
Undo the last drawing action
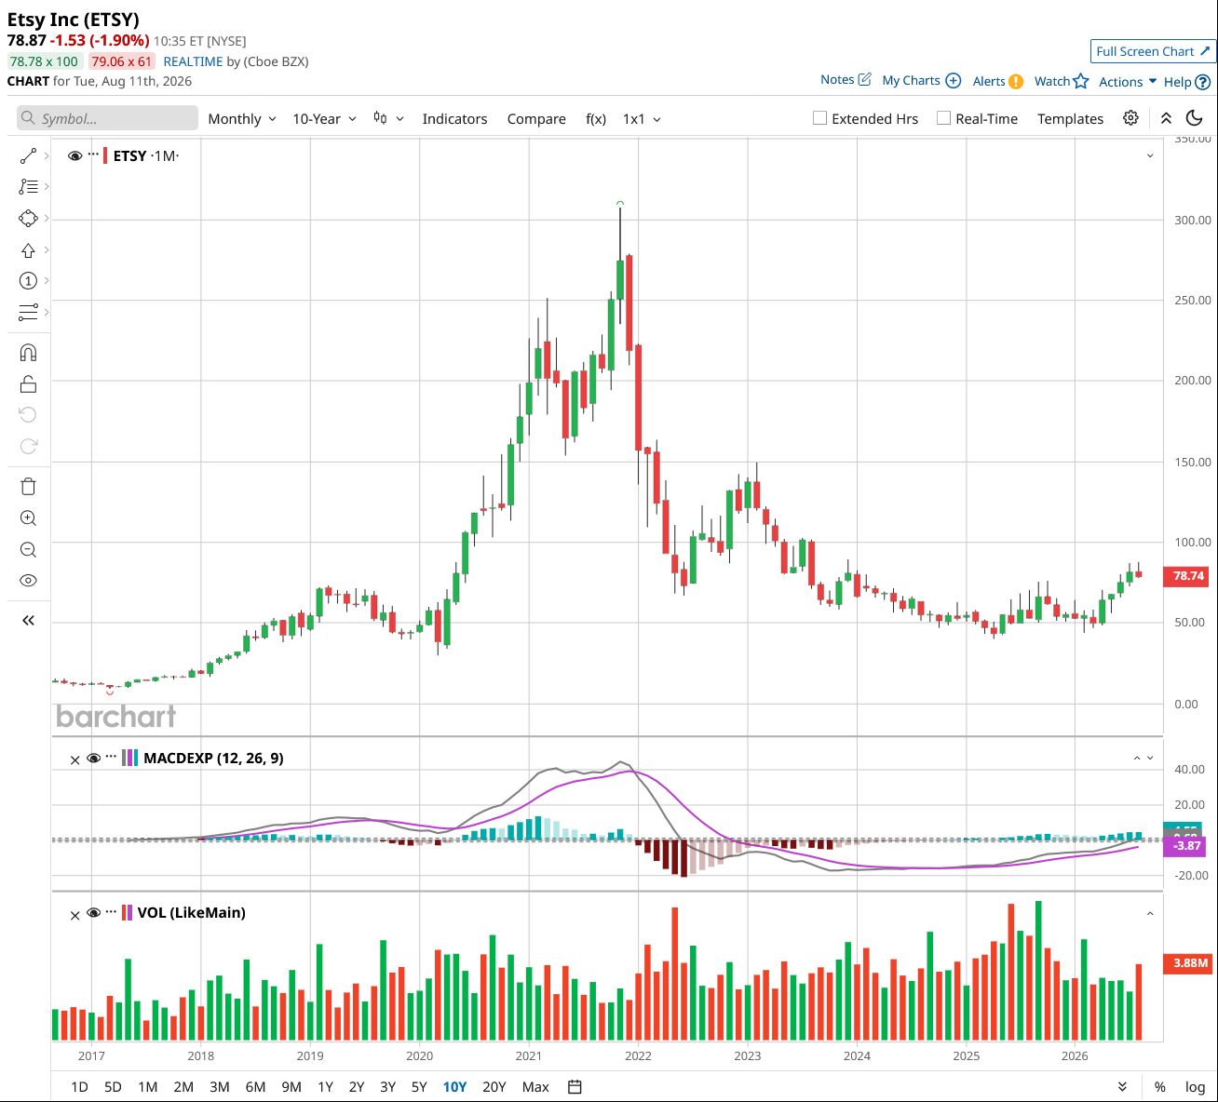(x=28, y=415)
